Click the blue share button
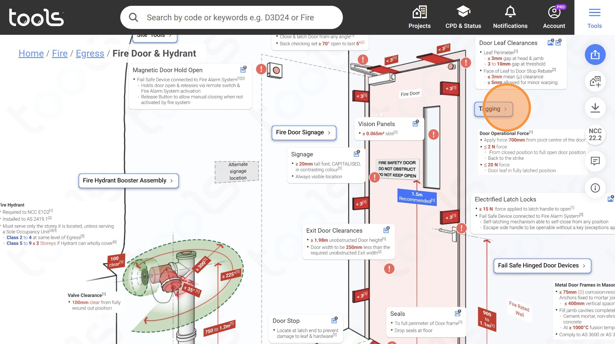615x344 pixels. pos(595,55)
